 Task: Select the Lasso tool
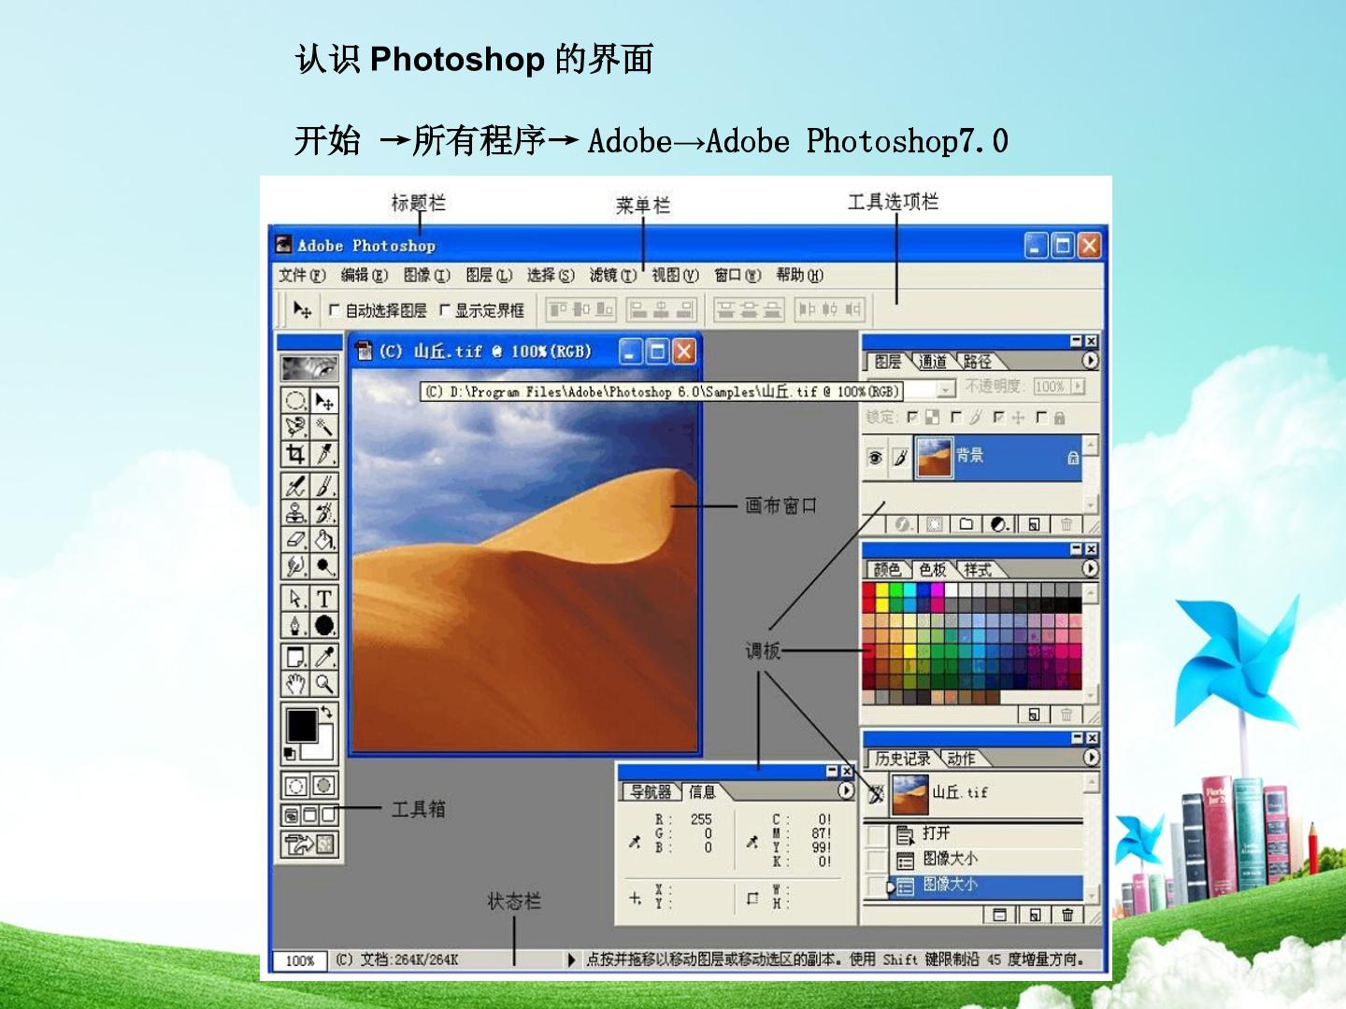tap(295, 427)
